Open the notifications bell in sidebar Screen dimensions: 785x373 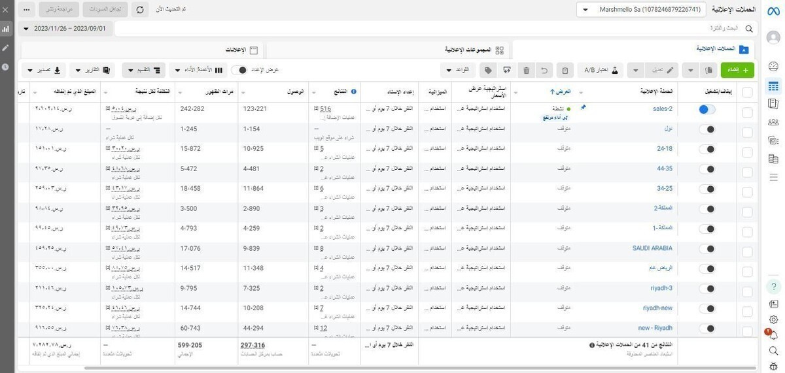pos(773,335)
